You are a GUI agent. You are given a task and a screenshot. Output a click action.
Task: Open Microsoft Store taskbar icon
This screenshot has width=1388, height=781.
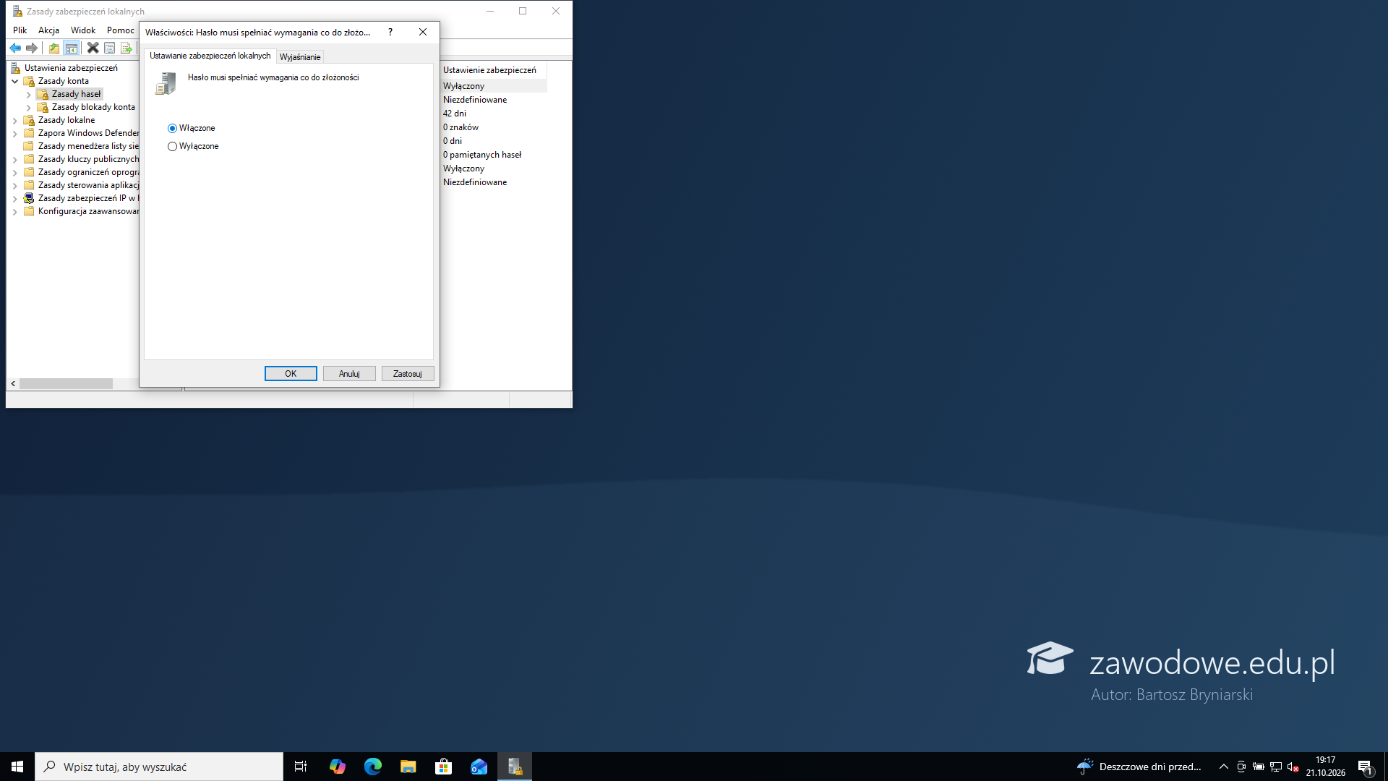click(444, 767)
